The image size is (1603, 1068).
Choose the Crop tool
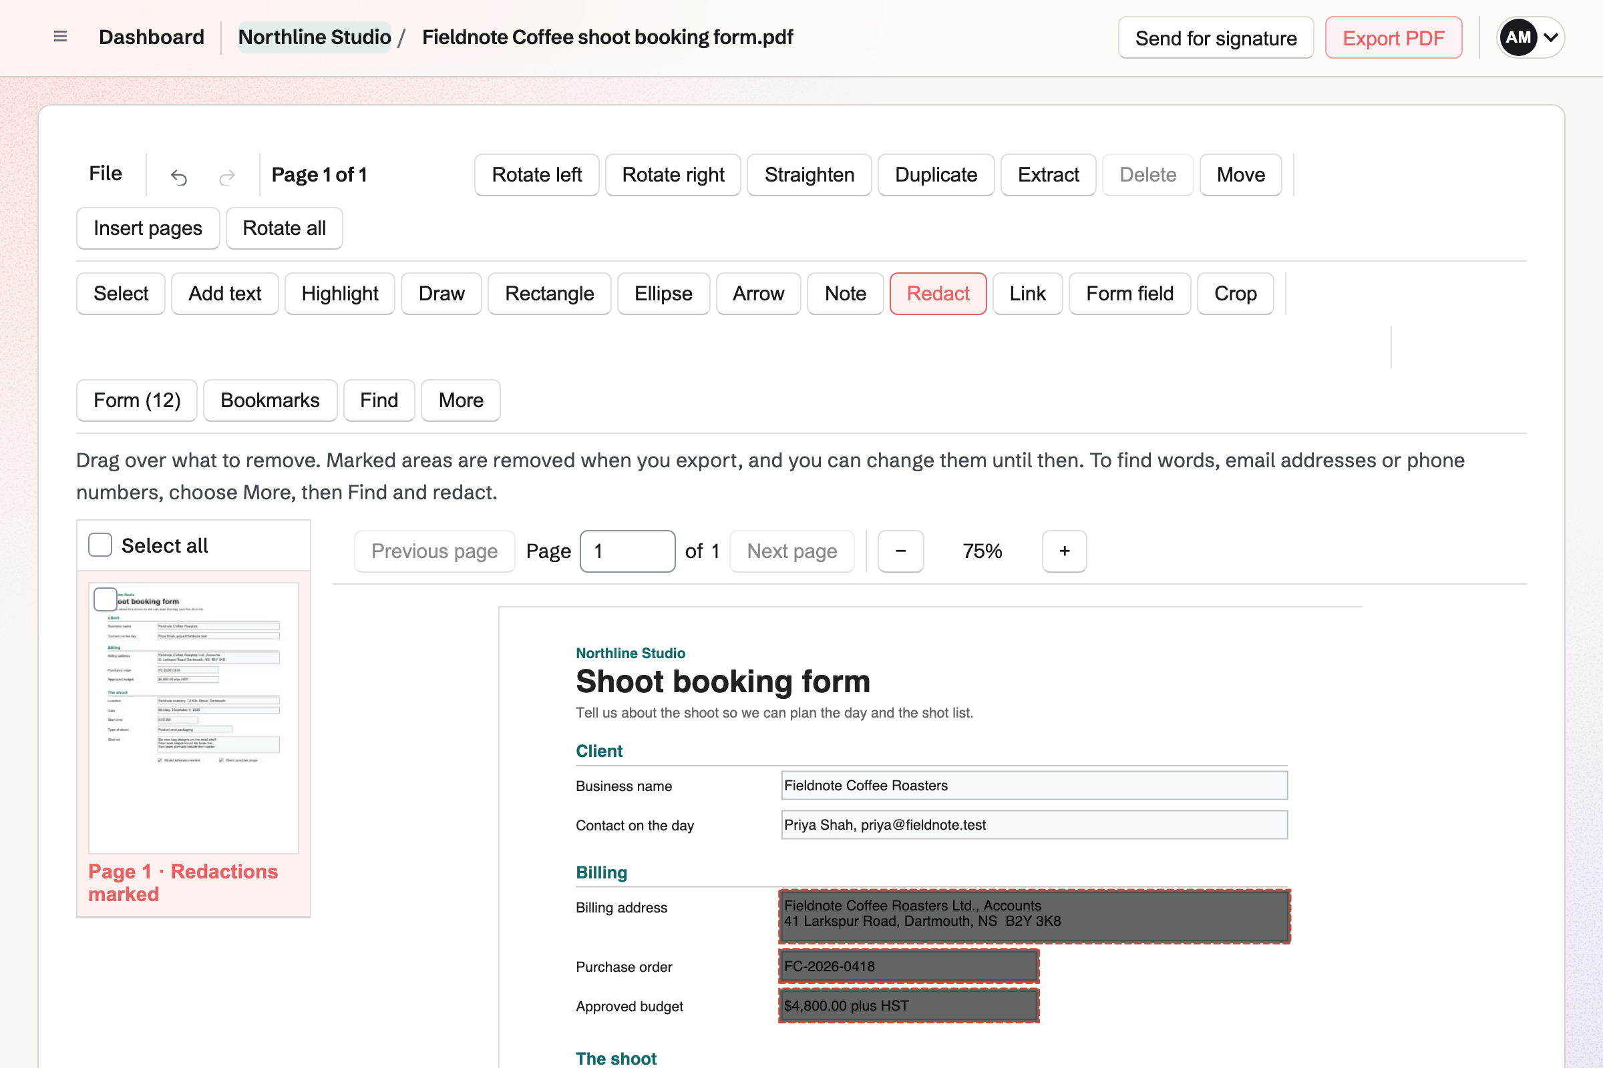[1235, 294]
